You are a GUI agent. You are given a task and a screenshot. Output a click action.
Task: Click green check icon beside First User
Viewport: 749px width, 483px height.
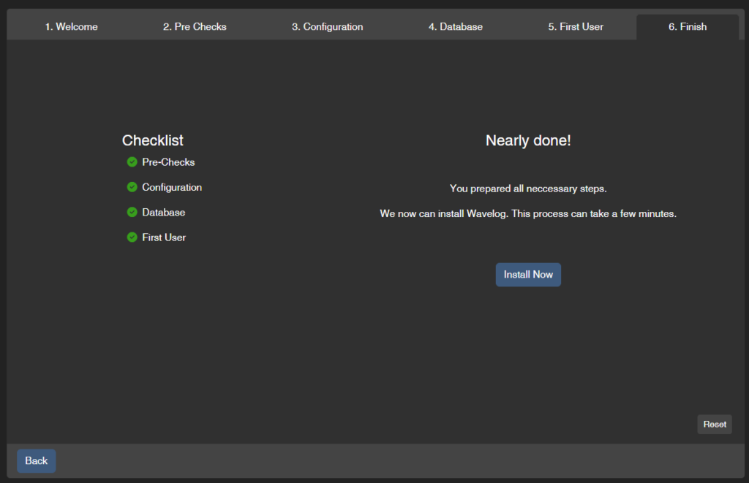(x=132, y=237)
